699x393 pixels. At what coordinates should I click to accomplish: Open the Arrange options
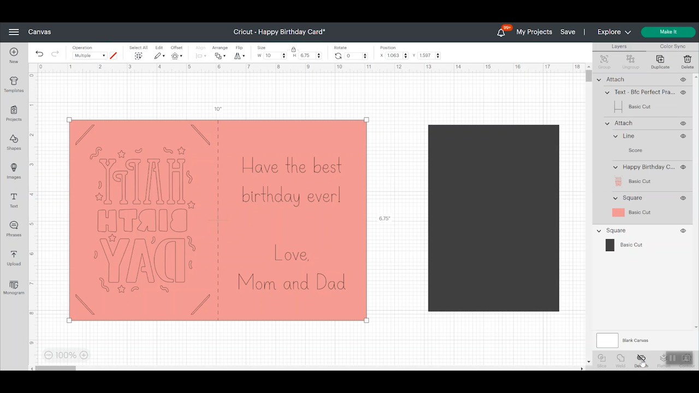pos(220,56)
